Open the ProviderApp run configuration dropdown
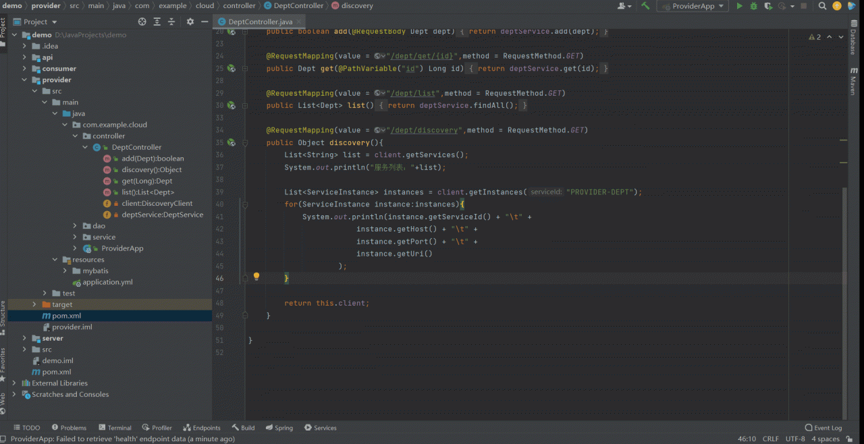 tap(692, 6)
